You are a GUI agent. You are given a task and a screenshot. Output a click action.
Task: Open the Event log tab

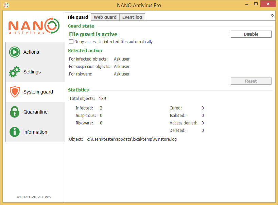pyautogui.click(x=132, y=17)
